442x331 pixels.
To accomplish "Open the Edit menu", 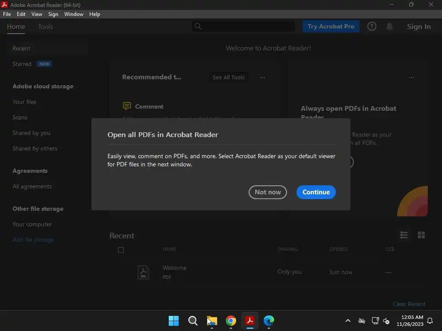I will pyautogui.click(x=21, y=14).
